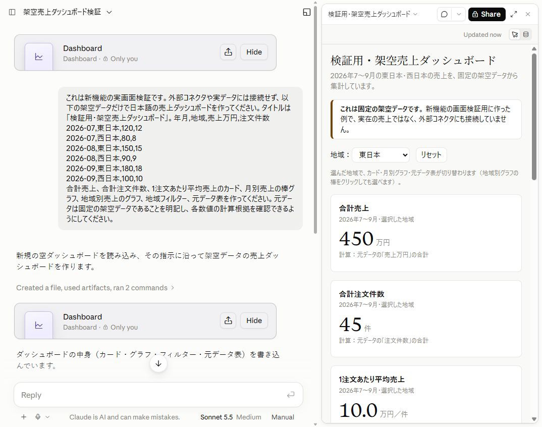Toggle the left sidebar panel icon
This screenshot has width=542, height=427.
pos(12,12)
